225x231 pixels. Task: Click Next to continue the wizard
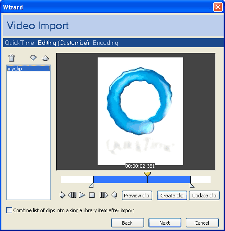165,223
